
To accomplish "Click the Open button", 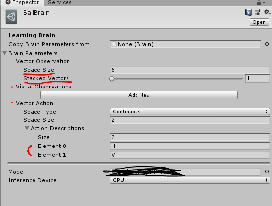I will (259, 22).
